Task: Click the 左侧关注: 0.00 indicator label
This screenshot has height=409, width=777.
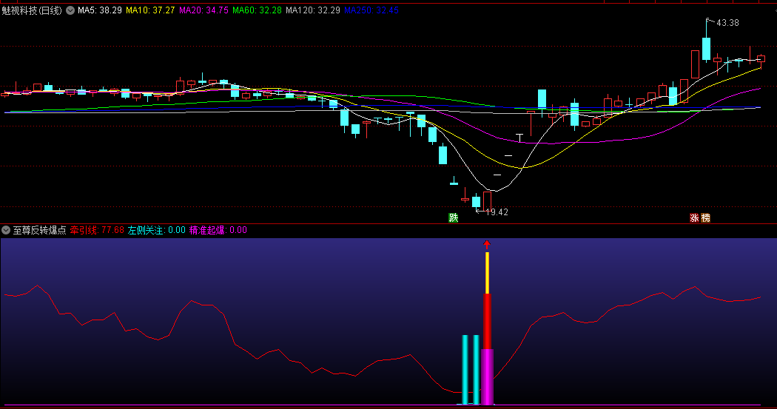Action: pyautogui.click(x=156, y=230)
